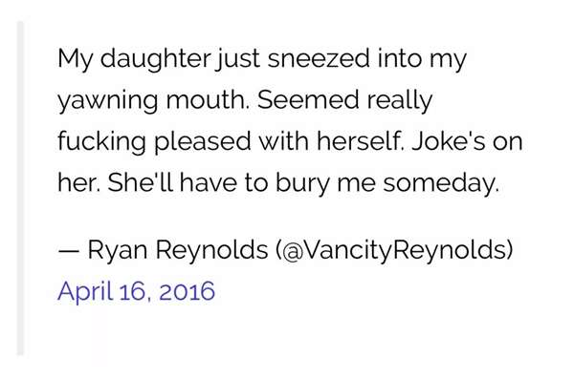Click the words 'into my' on first line
This screenshot has width=574, height=378.
point(422,59)
